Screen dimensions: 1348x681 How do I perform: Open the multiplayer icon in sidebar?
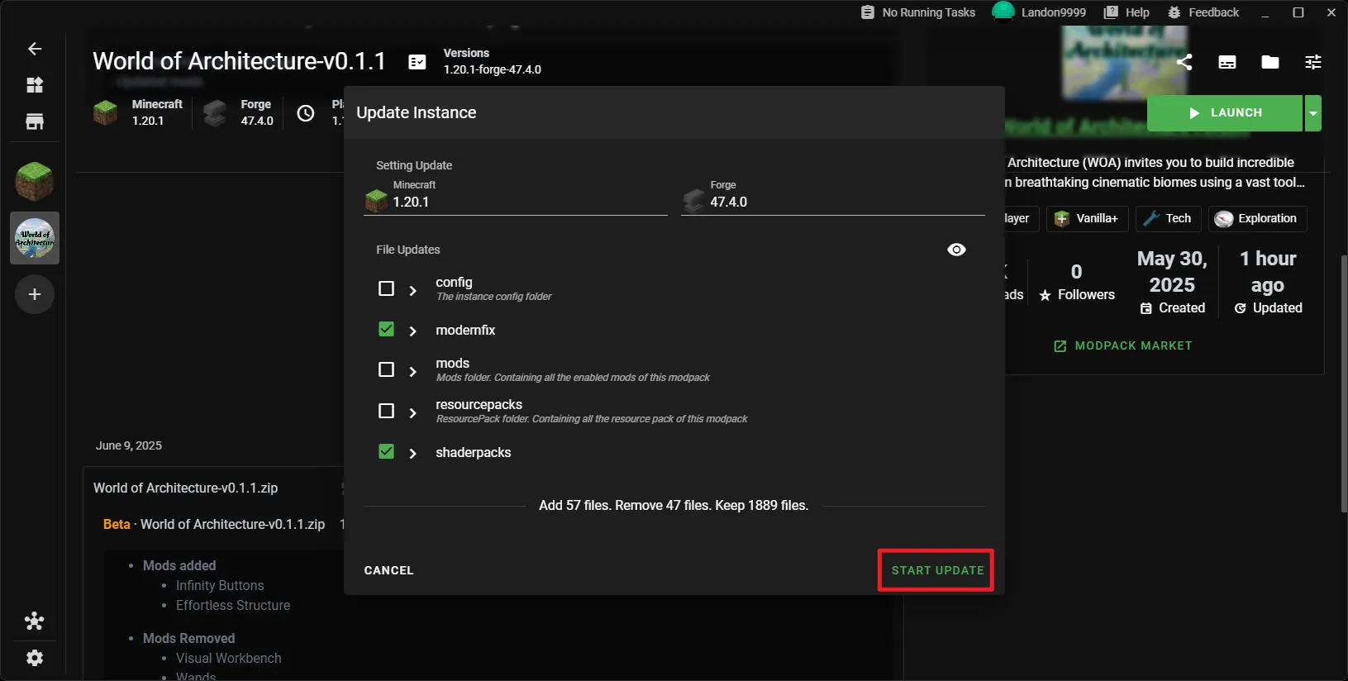coord(35,621)
